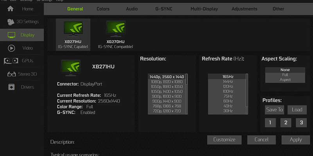Click the Video play circle icon
The height and width of the screenshot is (156, 313).
click(11, 48)
